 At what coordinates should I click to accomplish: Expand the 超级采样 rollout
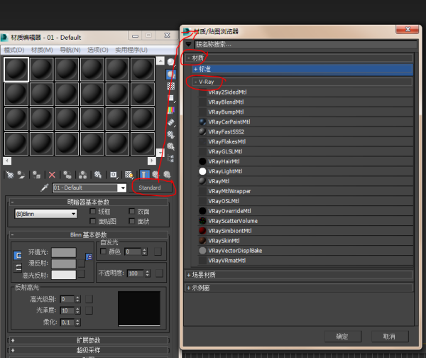(89, 350)
